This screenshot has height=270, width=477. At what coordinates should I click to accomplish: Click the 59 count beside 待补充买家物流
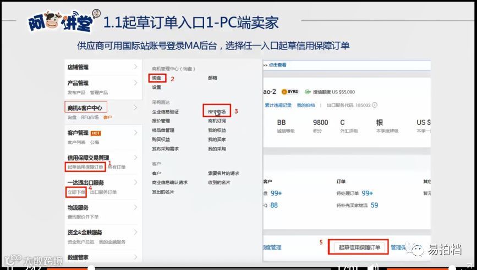(x=375, y=205)
